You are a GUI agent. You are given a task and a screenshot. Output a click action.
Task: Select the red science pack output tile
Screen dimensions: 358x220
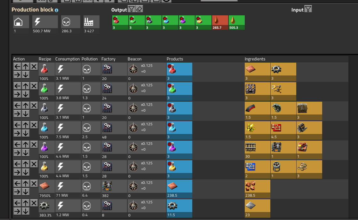pos(120,22)
